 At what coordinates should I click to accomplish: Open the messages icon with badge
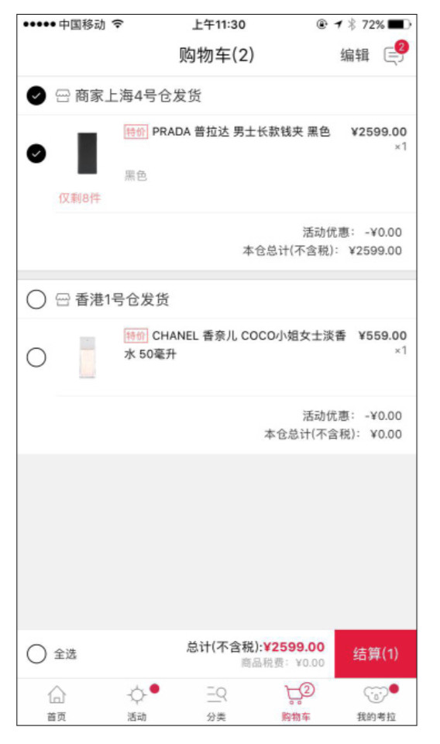click(395, 54)
